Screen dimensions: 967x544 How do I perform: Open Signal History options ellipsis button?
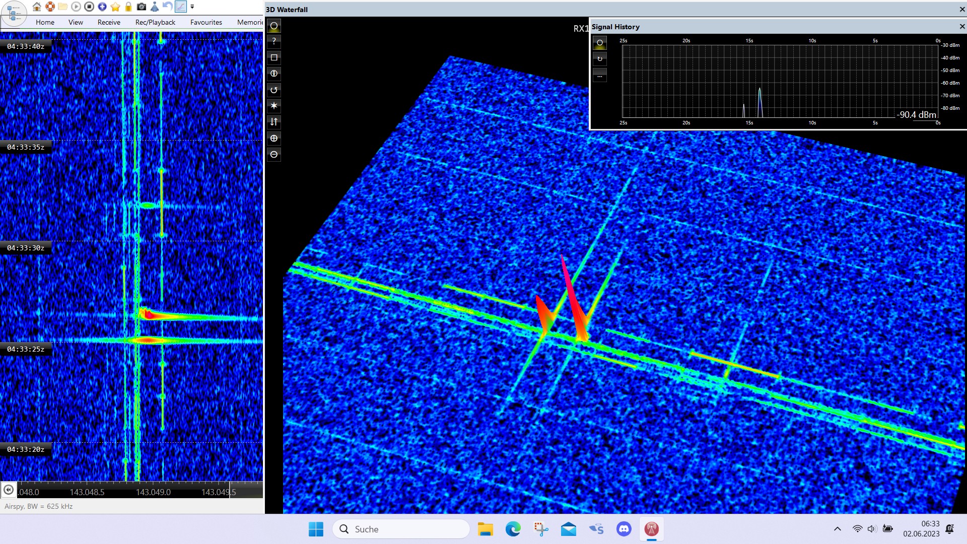600,76
